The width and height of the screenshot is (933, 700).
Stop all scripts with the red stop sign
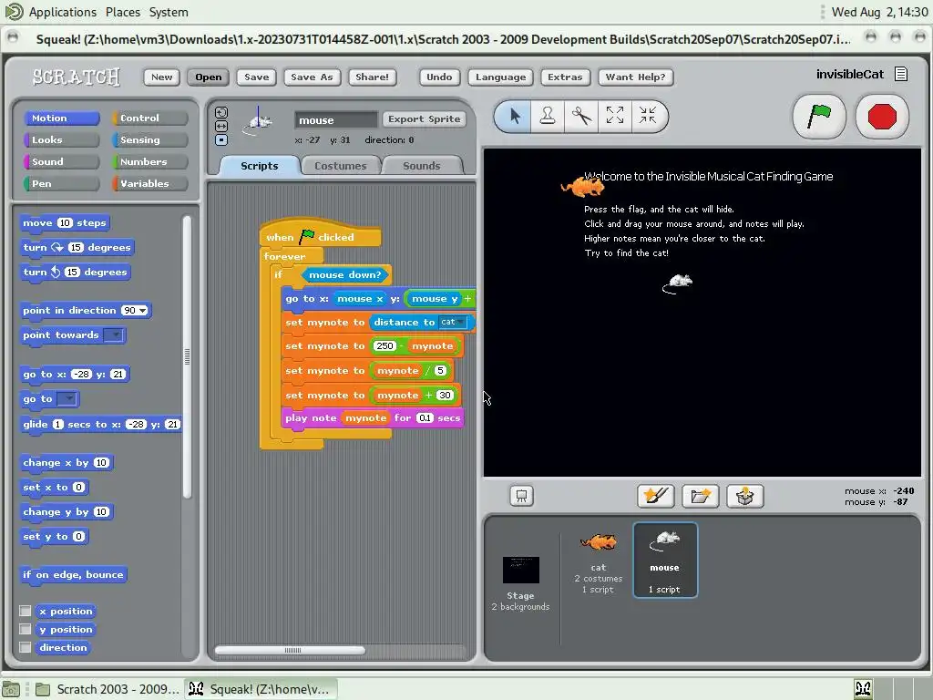click(882, 116)
